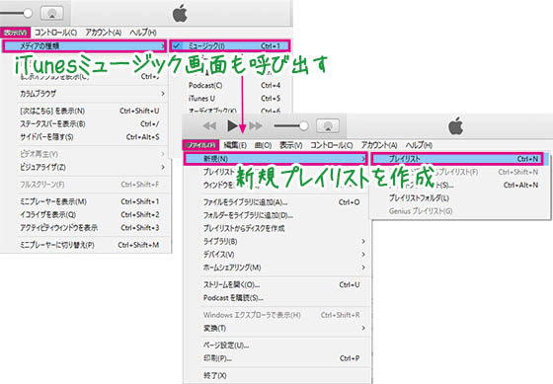Click 終了(X) to quit iTunes
This screenshot has height=384, width=553.
point(215,376)
